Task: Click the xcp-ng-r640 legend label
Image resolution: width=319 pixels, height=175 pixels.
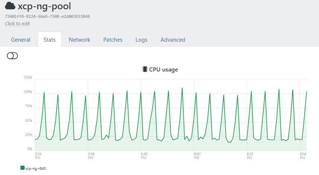Action: (x=35, y=168)
